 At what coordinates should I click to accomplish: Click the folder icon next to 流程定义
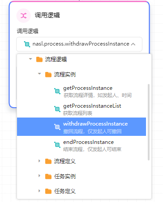pos(48,161)
